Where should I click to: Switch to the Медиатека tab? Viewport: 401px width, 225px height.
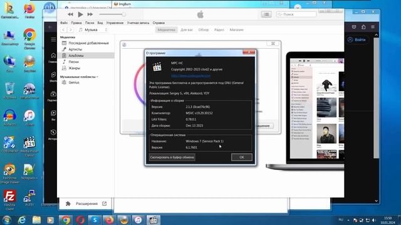(166, 30)
